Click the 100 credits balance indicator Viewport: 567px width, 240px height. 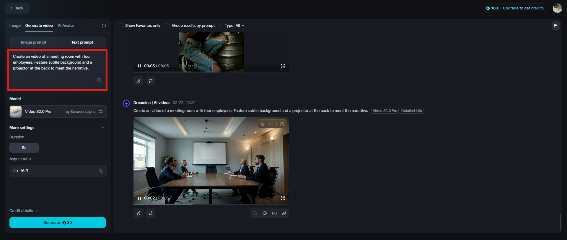click(x=492, y=8)
